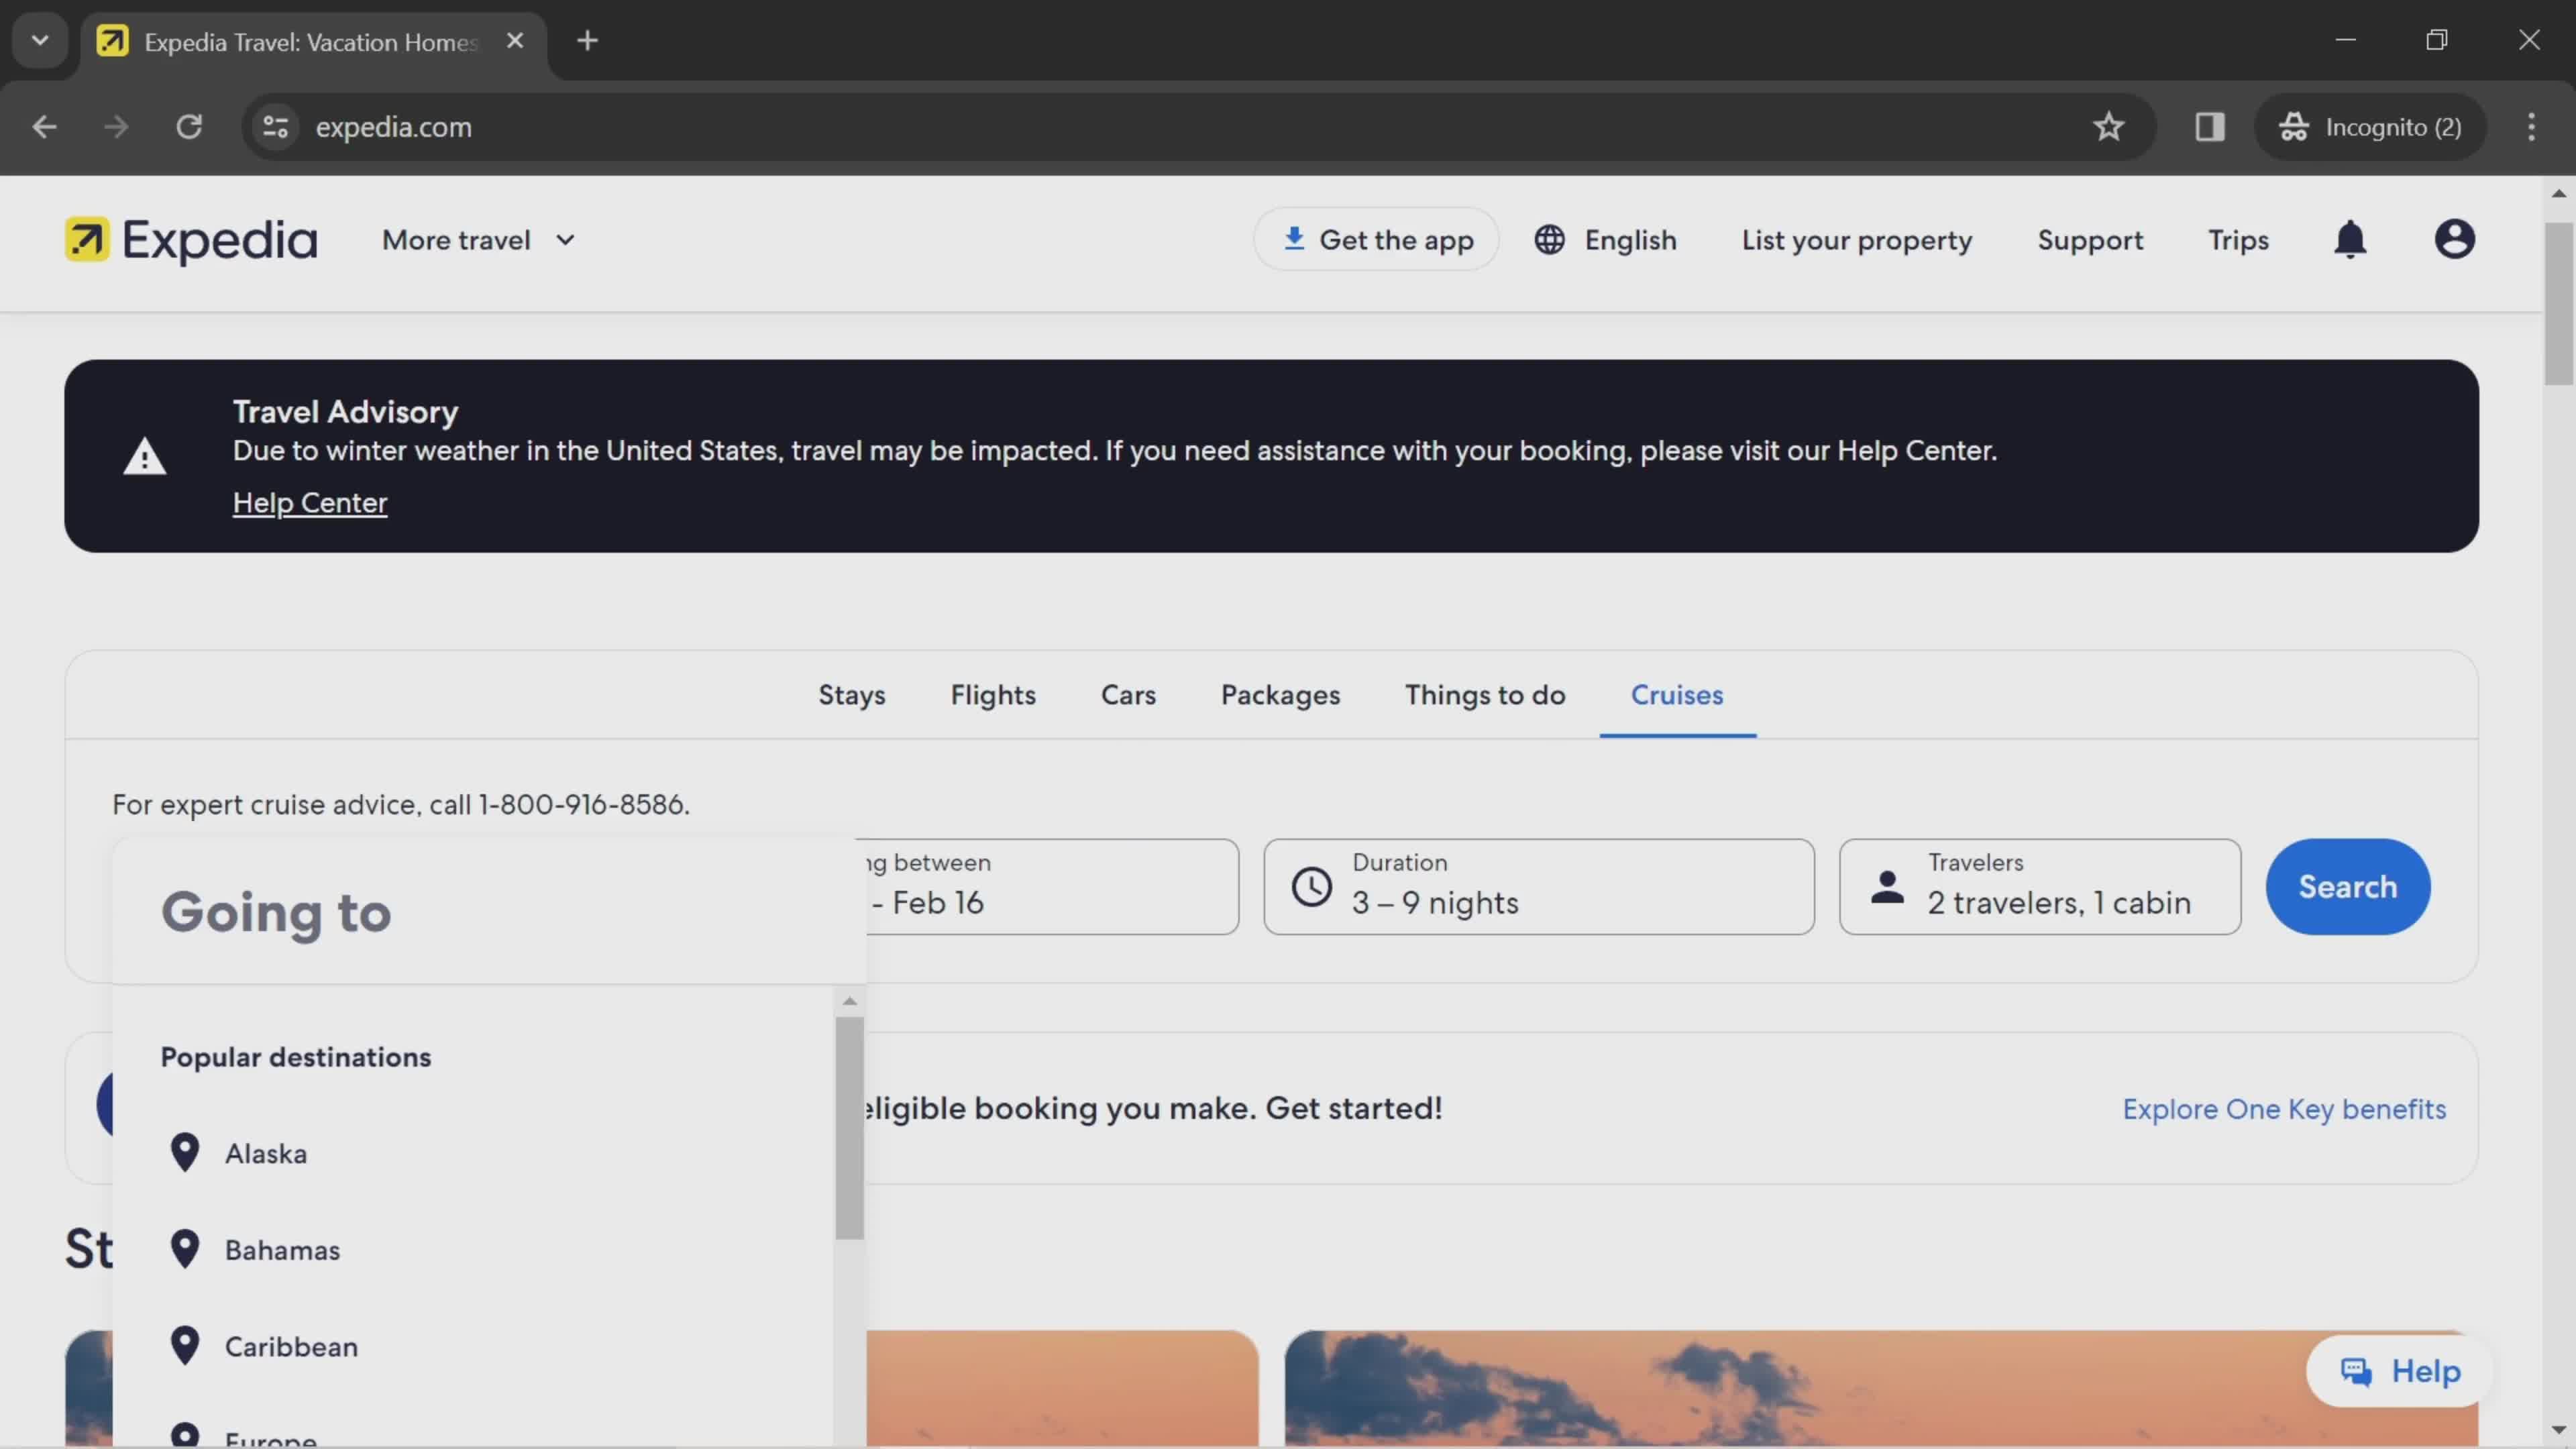Choose Alaska from popular destinations

472,1153
